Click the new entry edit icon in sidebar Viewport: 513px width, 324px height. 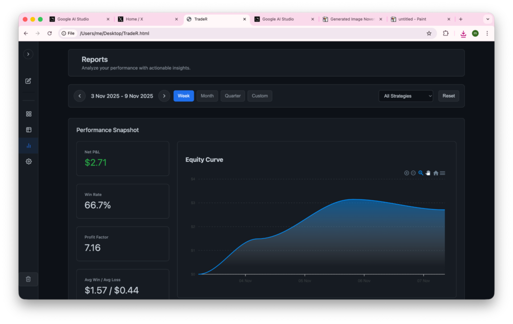[29, 81]
